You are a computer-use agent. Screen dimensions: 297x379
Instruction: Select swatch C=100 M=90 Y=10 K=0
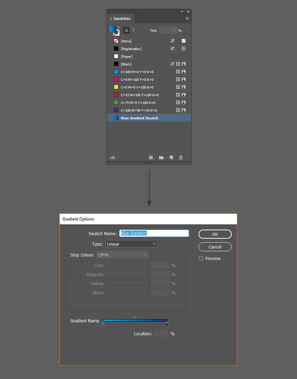click(149, 110)
